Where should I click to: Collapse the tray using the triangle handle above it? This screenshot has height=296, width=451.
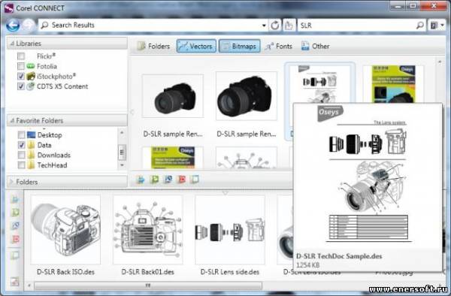pyautogui.click(x=225, y=193)
